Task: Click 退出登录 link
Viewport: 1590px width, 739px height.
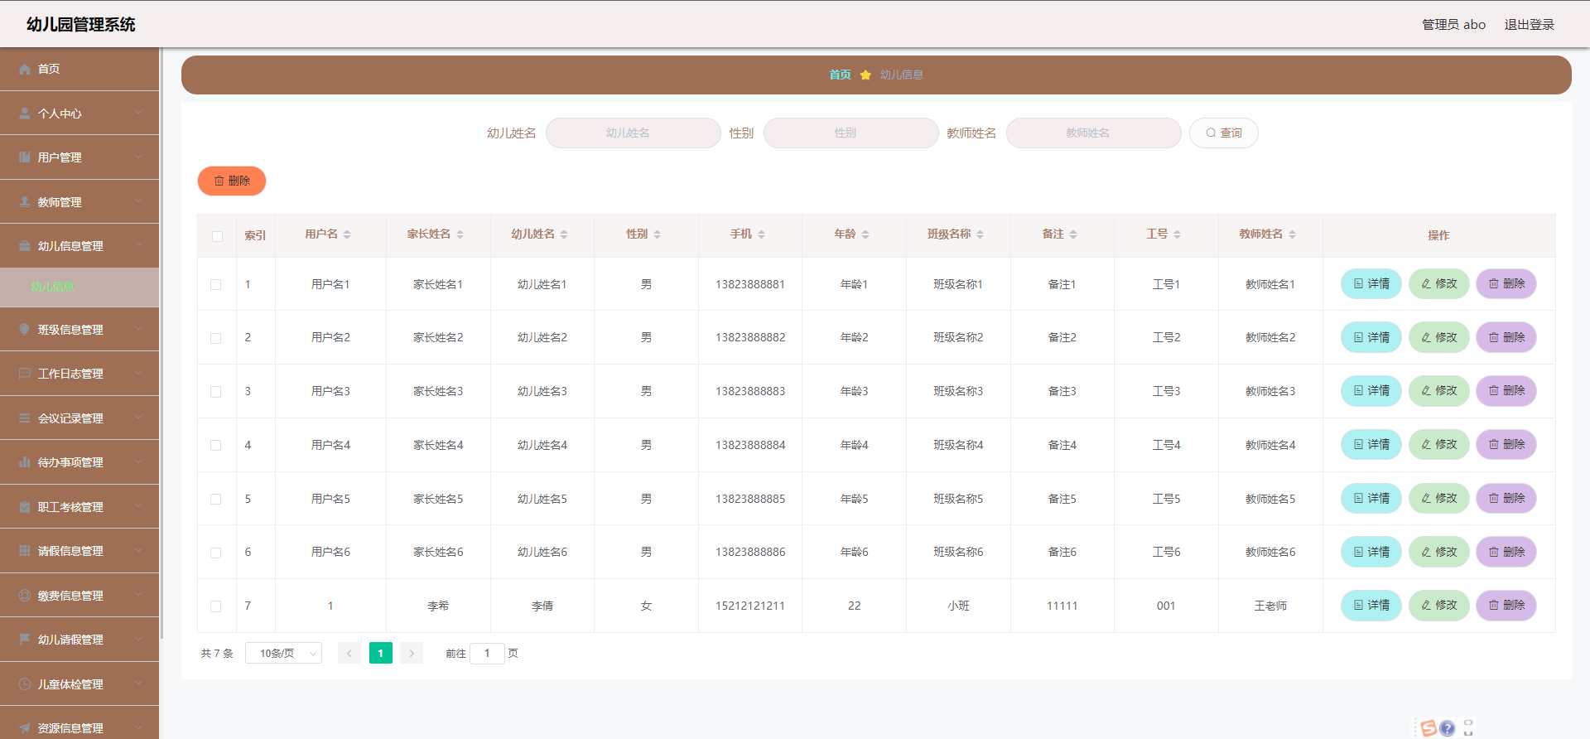Action: coord(1529,25)
